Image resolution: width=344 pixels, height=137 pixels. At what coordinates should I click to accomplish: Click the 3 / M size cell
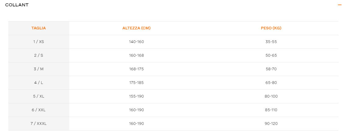pyautogui.click(x=39, y=69)
